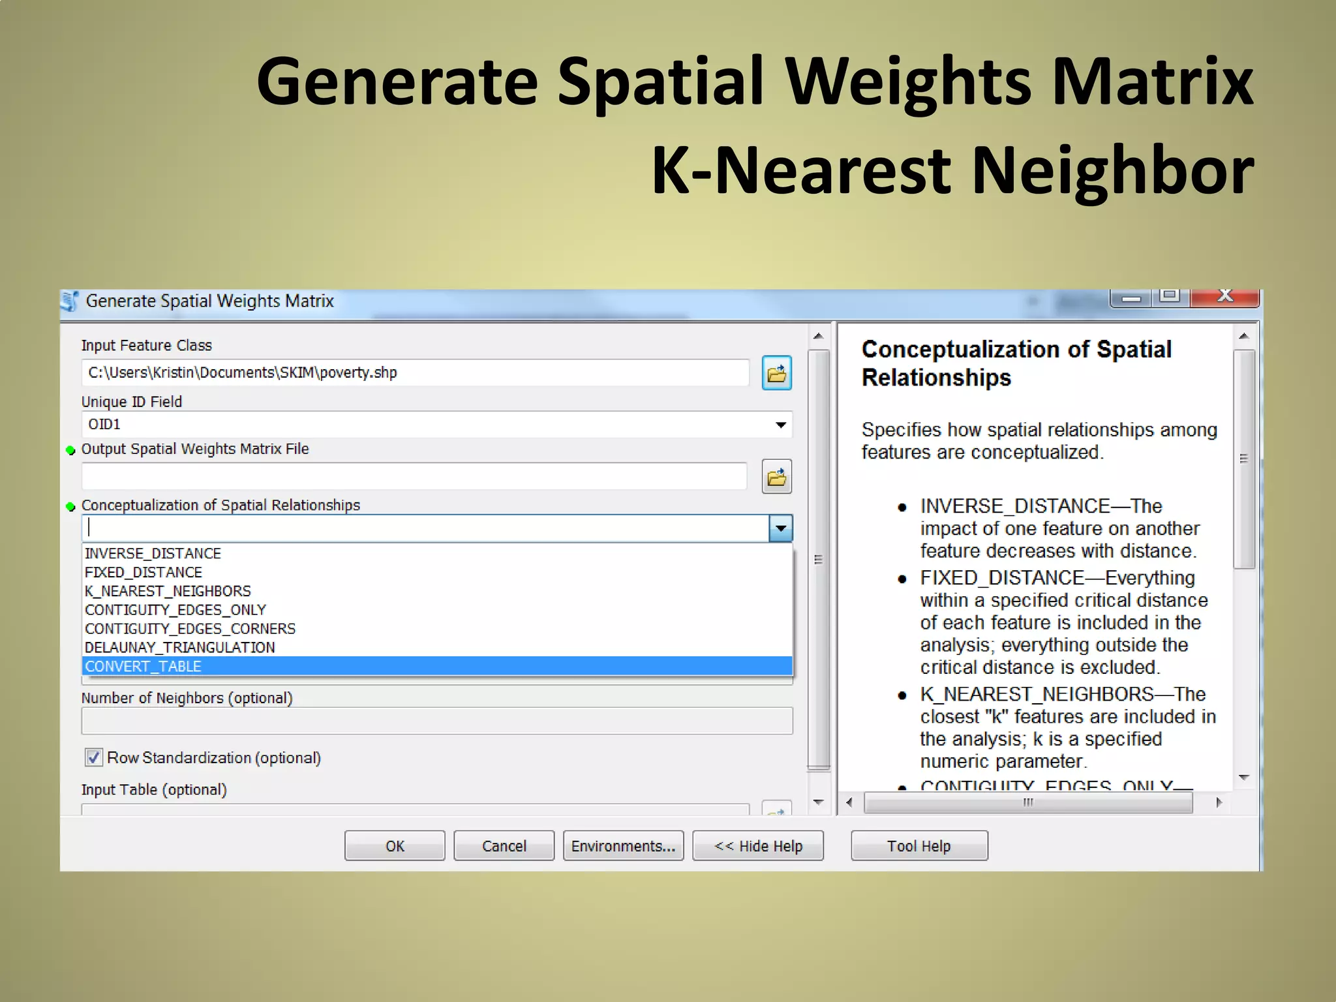Click the help pane vertical scrollbar thumb
Viewport: 1336px width, 1002px height.
tap(1244, 459)
